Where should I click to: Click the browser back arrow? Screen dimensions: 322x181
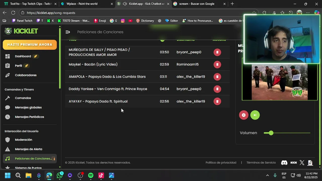(x=5, y=13)
